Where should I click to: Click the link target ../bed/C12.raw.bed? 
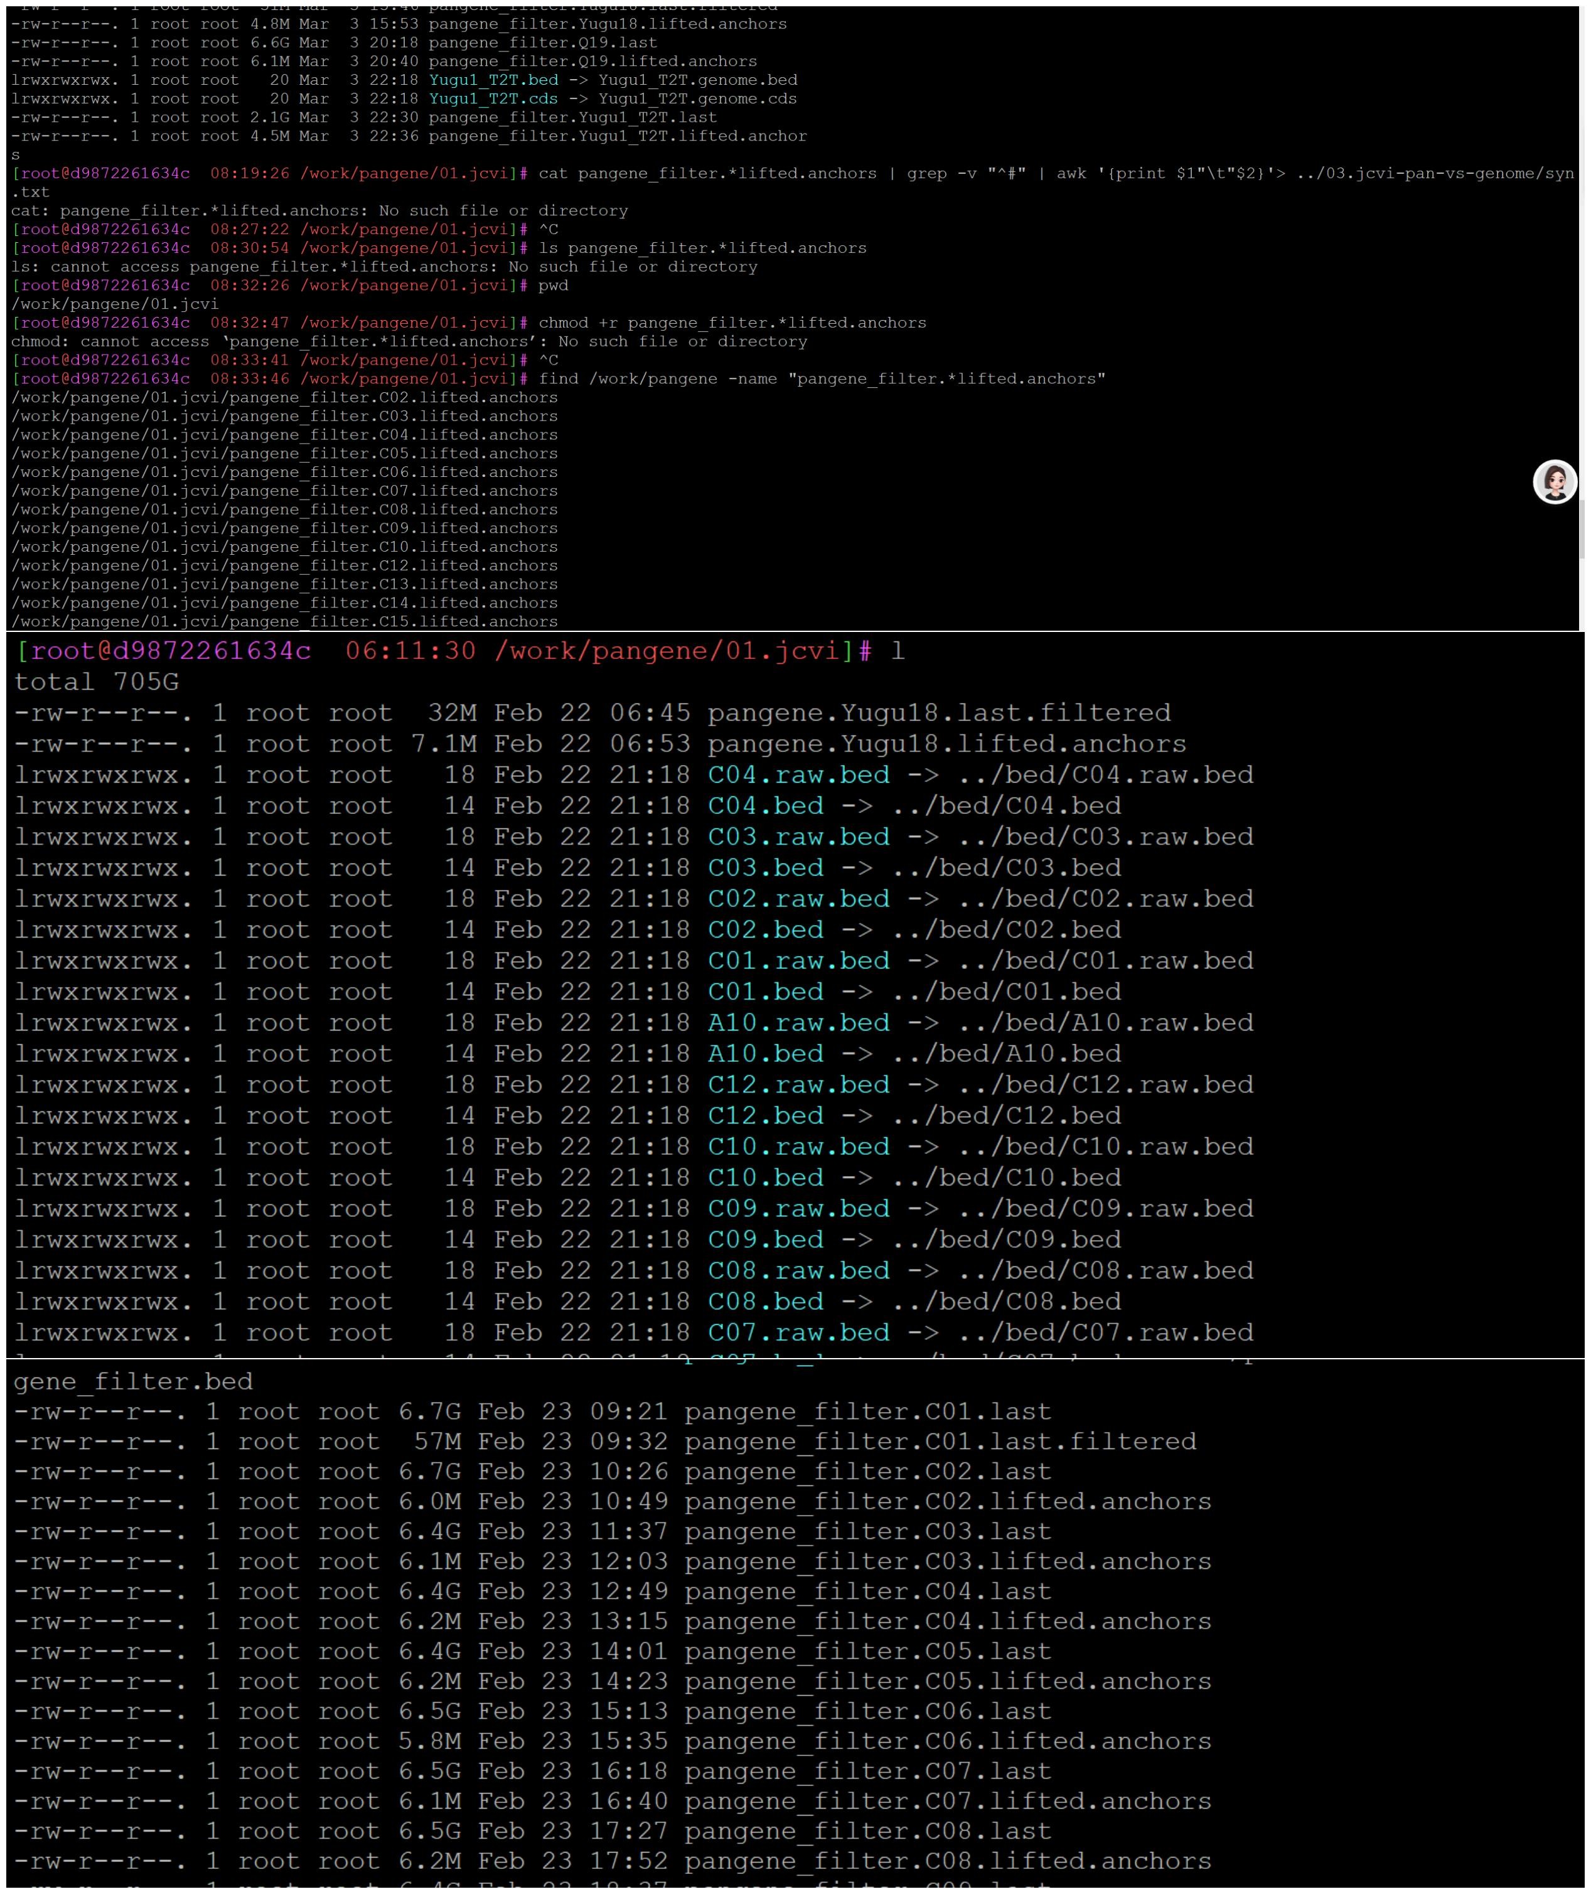[x=1106, y=1084]
